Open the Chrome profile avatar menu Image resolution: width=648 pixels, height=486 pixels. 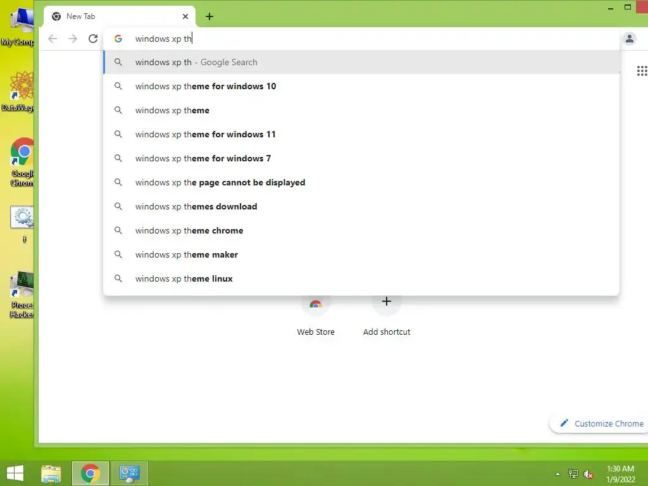click(630, 39)
